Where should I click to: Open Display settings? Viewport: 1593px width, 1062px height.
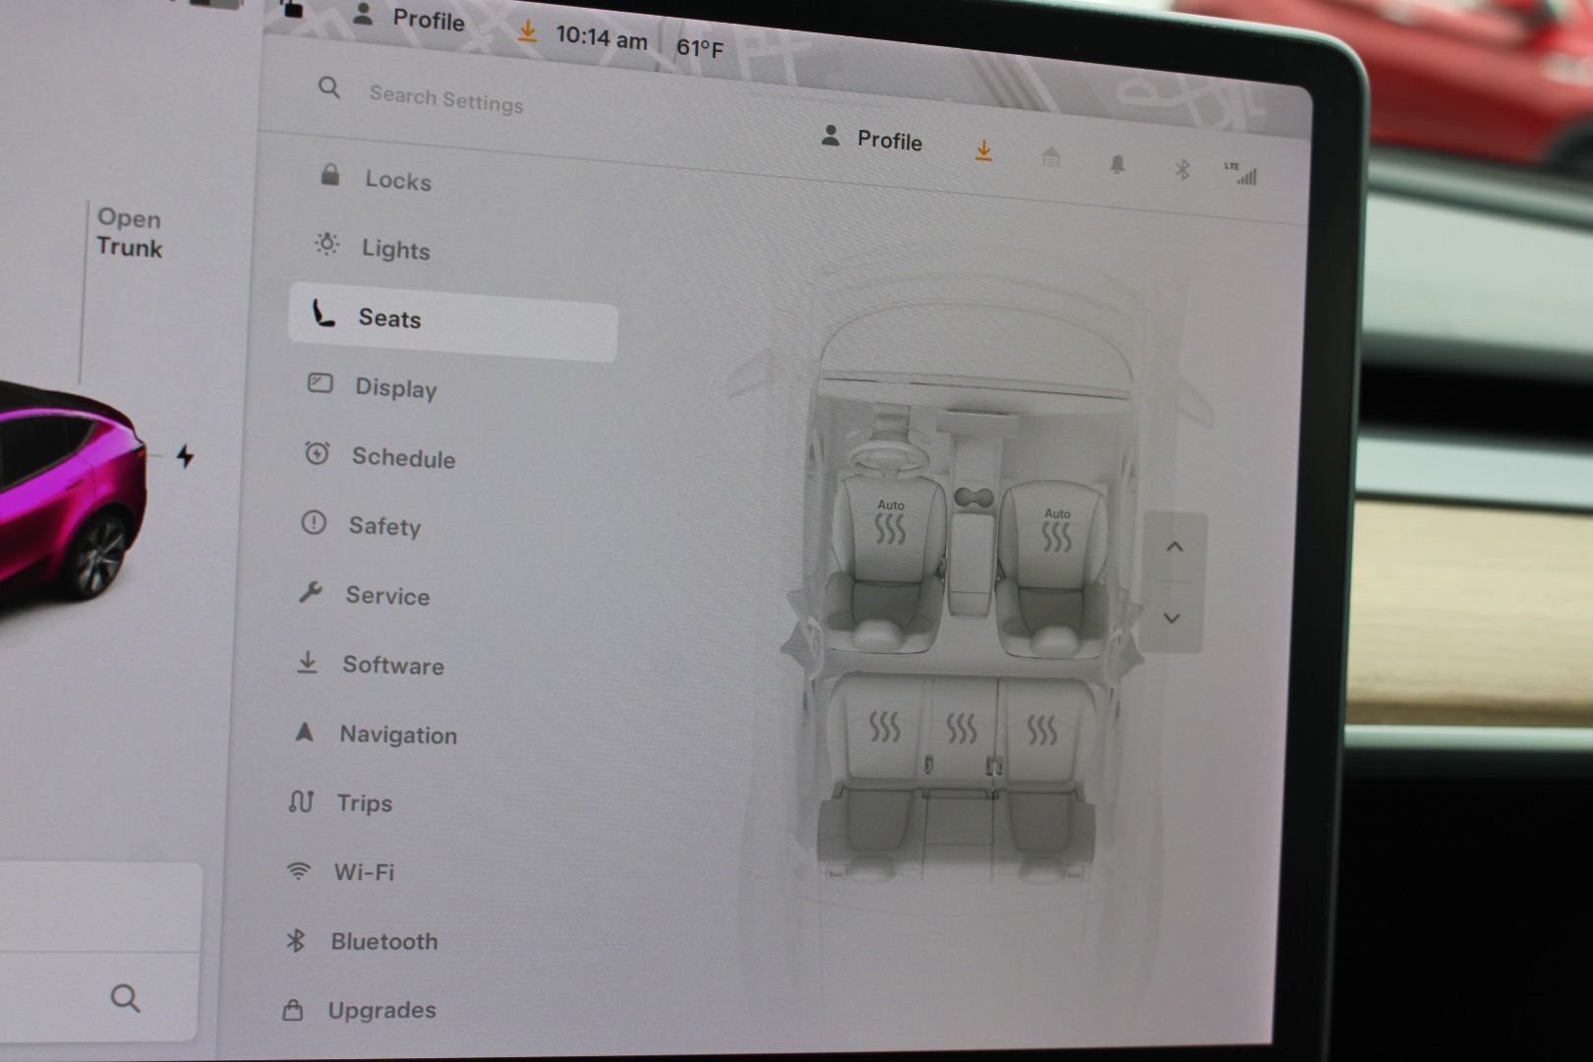point(394,387)
